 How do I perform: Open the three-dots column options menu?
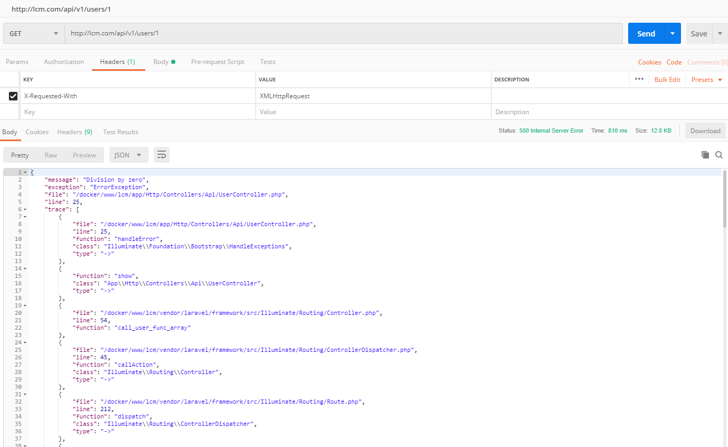coord(639,79)
